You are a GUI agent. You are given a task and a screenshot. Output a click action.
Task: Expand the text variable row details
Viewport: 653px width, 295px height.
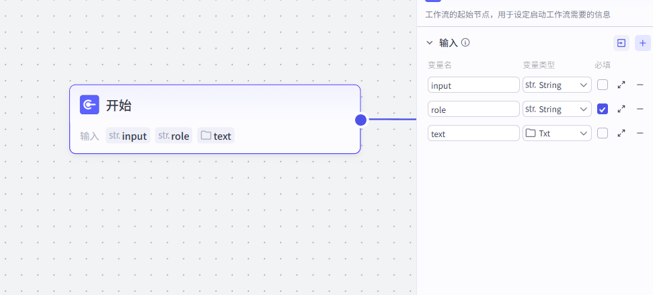tap(621, 133)
